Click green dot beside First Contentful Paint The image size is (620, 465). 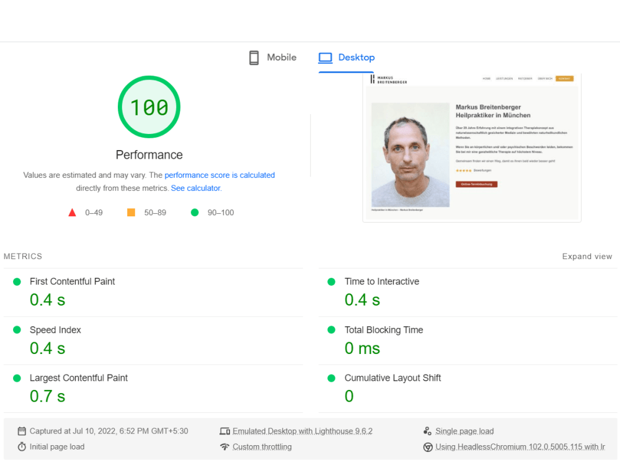point(17,282)
